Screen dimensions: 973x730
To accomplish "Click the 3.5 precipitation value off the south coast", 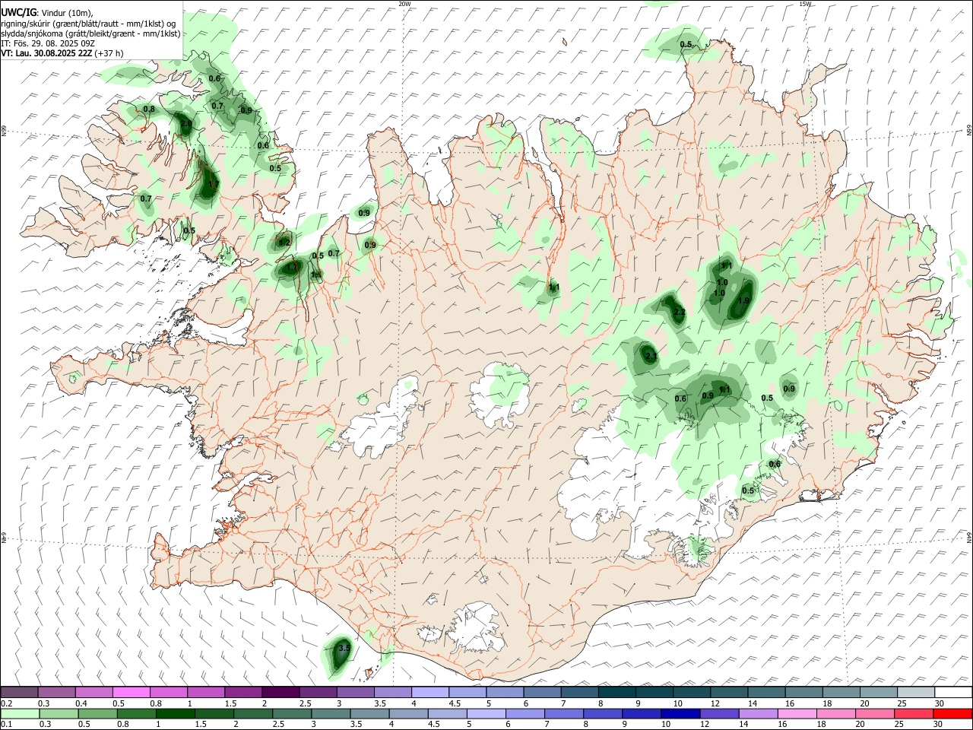I will tap(344, 648).
